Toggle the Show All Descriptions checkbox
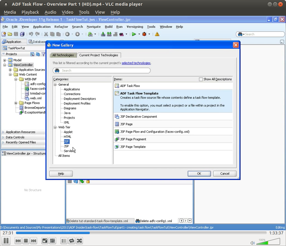 [201, 79]
